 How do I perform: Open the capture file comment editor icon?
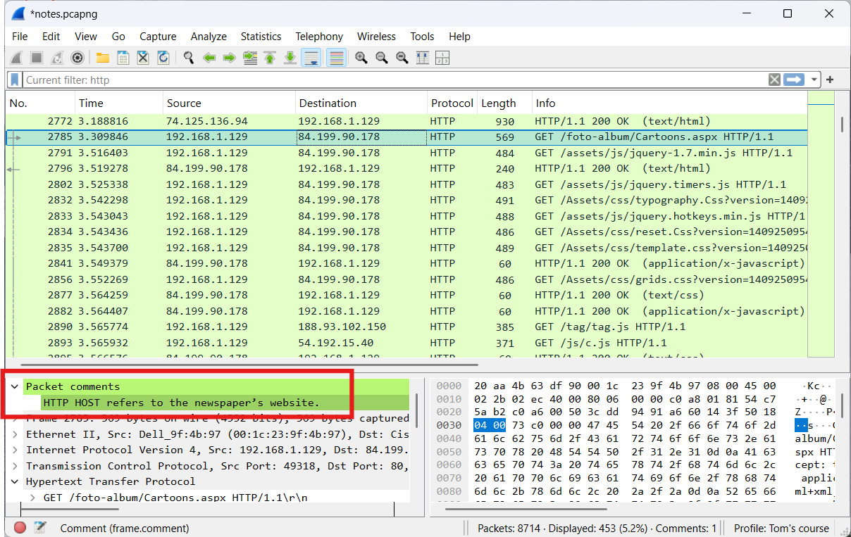[40, 527]
